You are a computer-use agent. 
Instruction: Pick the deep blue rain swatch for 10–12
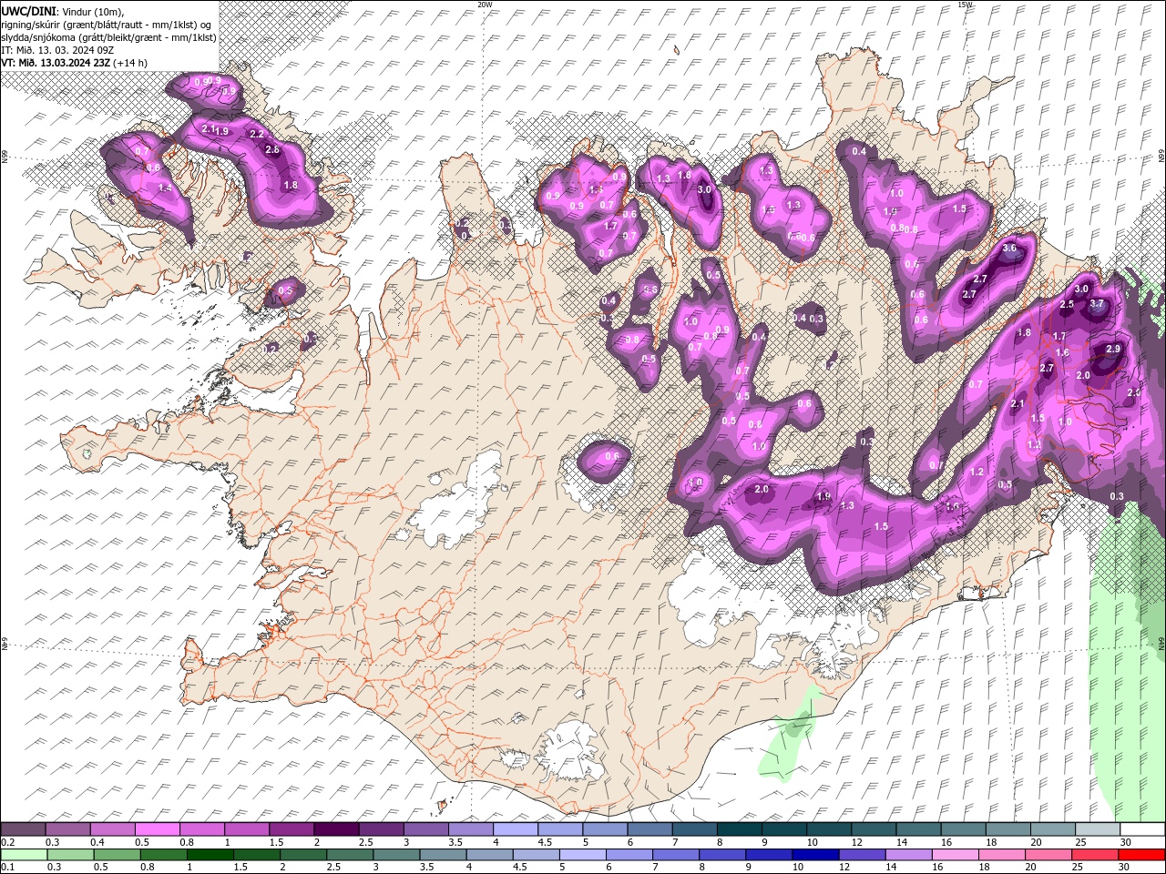pos(815,855)
